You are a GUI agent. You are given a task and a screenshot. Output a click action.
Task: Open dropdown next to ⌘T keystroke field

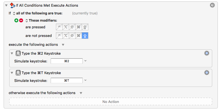click(x=85, y=80)
